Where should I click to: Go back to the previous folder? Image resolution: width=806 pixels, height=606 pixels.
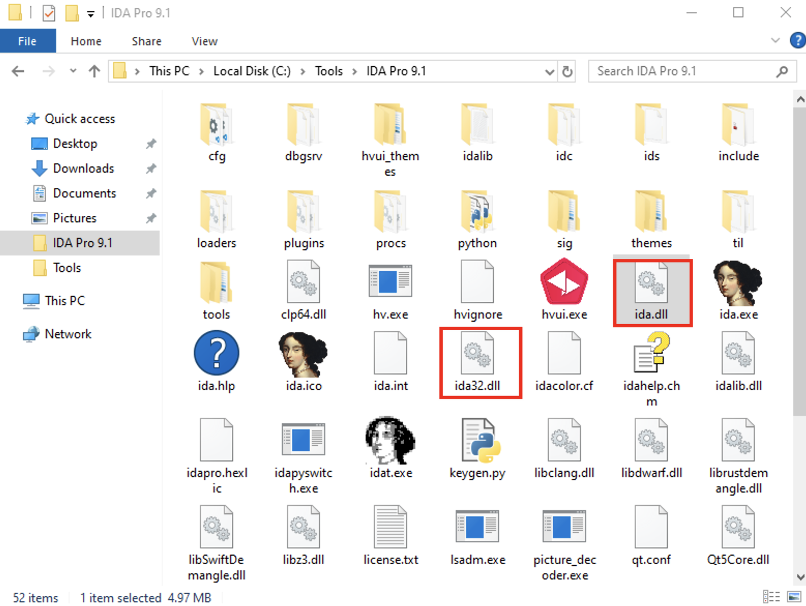18,71
